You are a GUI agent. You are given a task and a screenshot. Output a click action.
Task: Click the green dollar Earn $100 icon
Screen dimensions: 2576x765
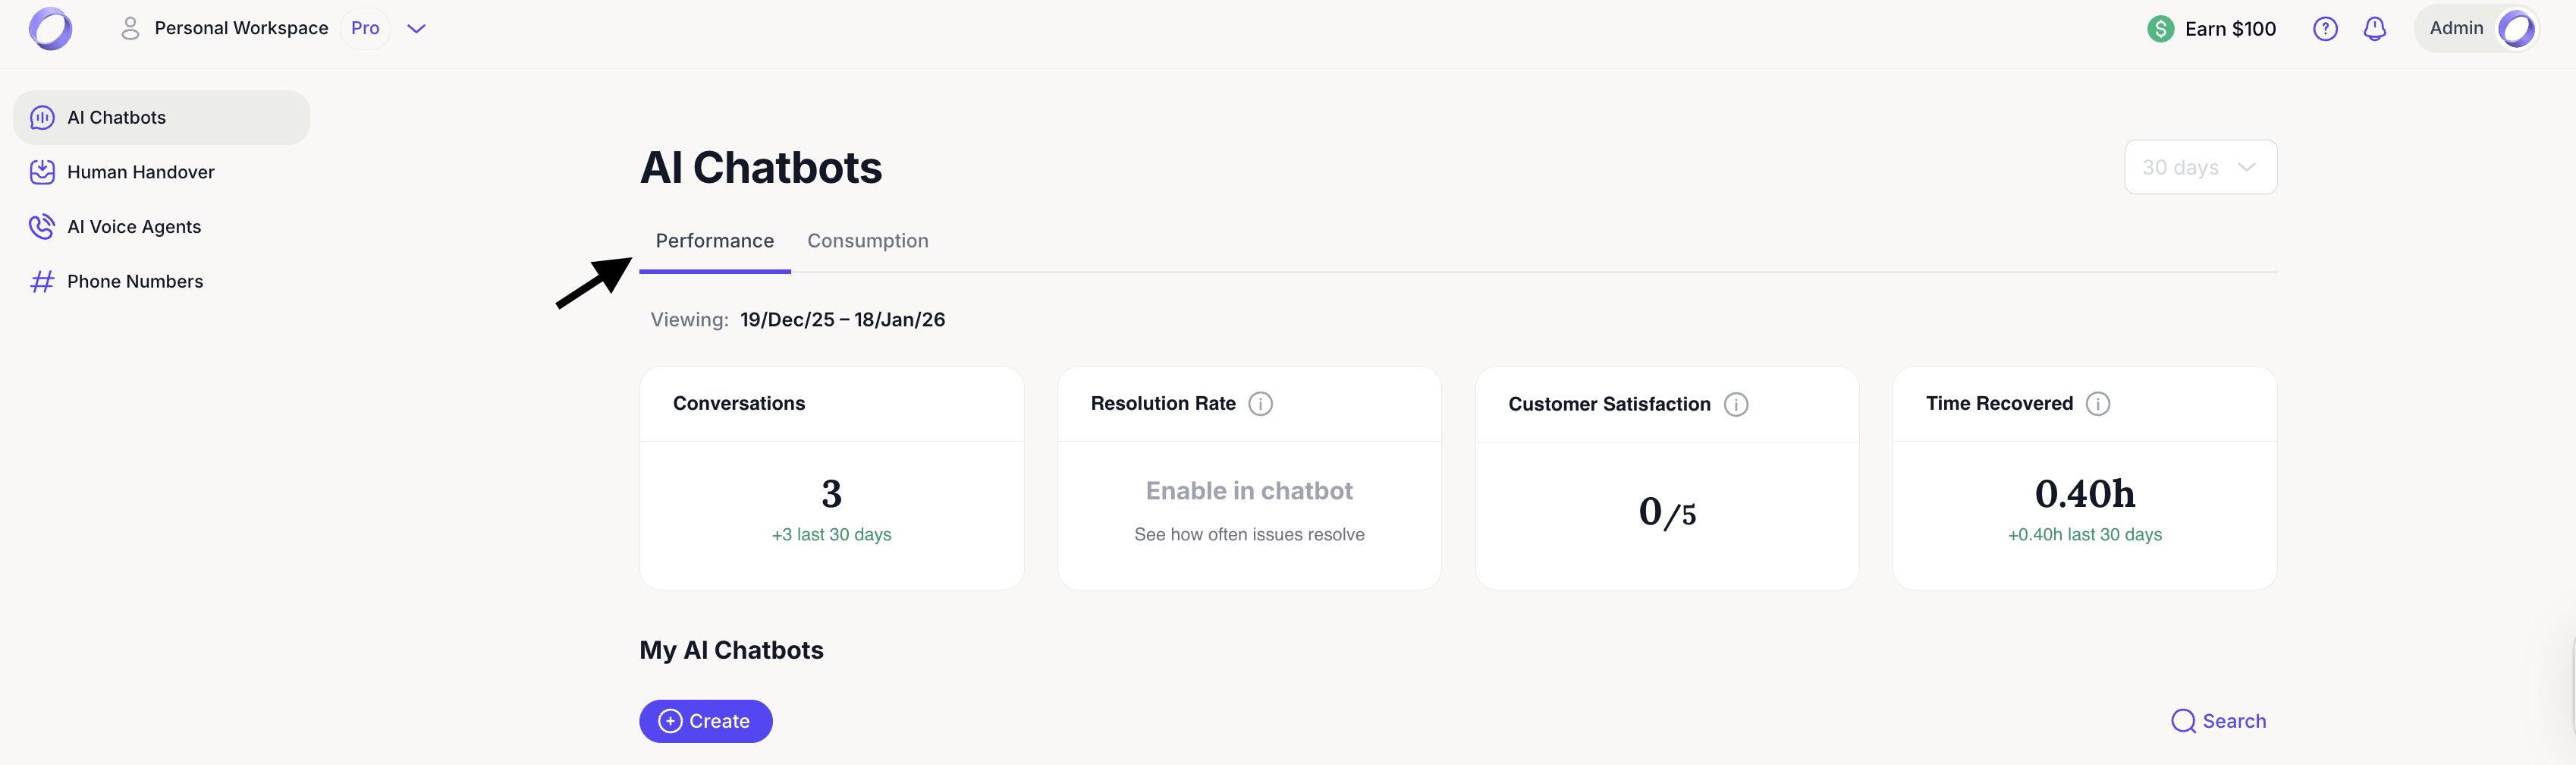[x=2160, y=29]
